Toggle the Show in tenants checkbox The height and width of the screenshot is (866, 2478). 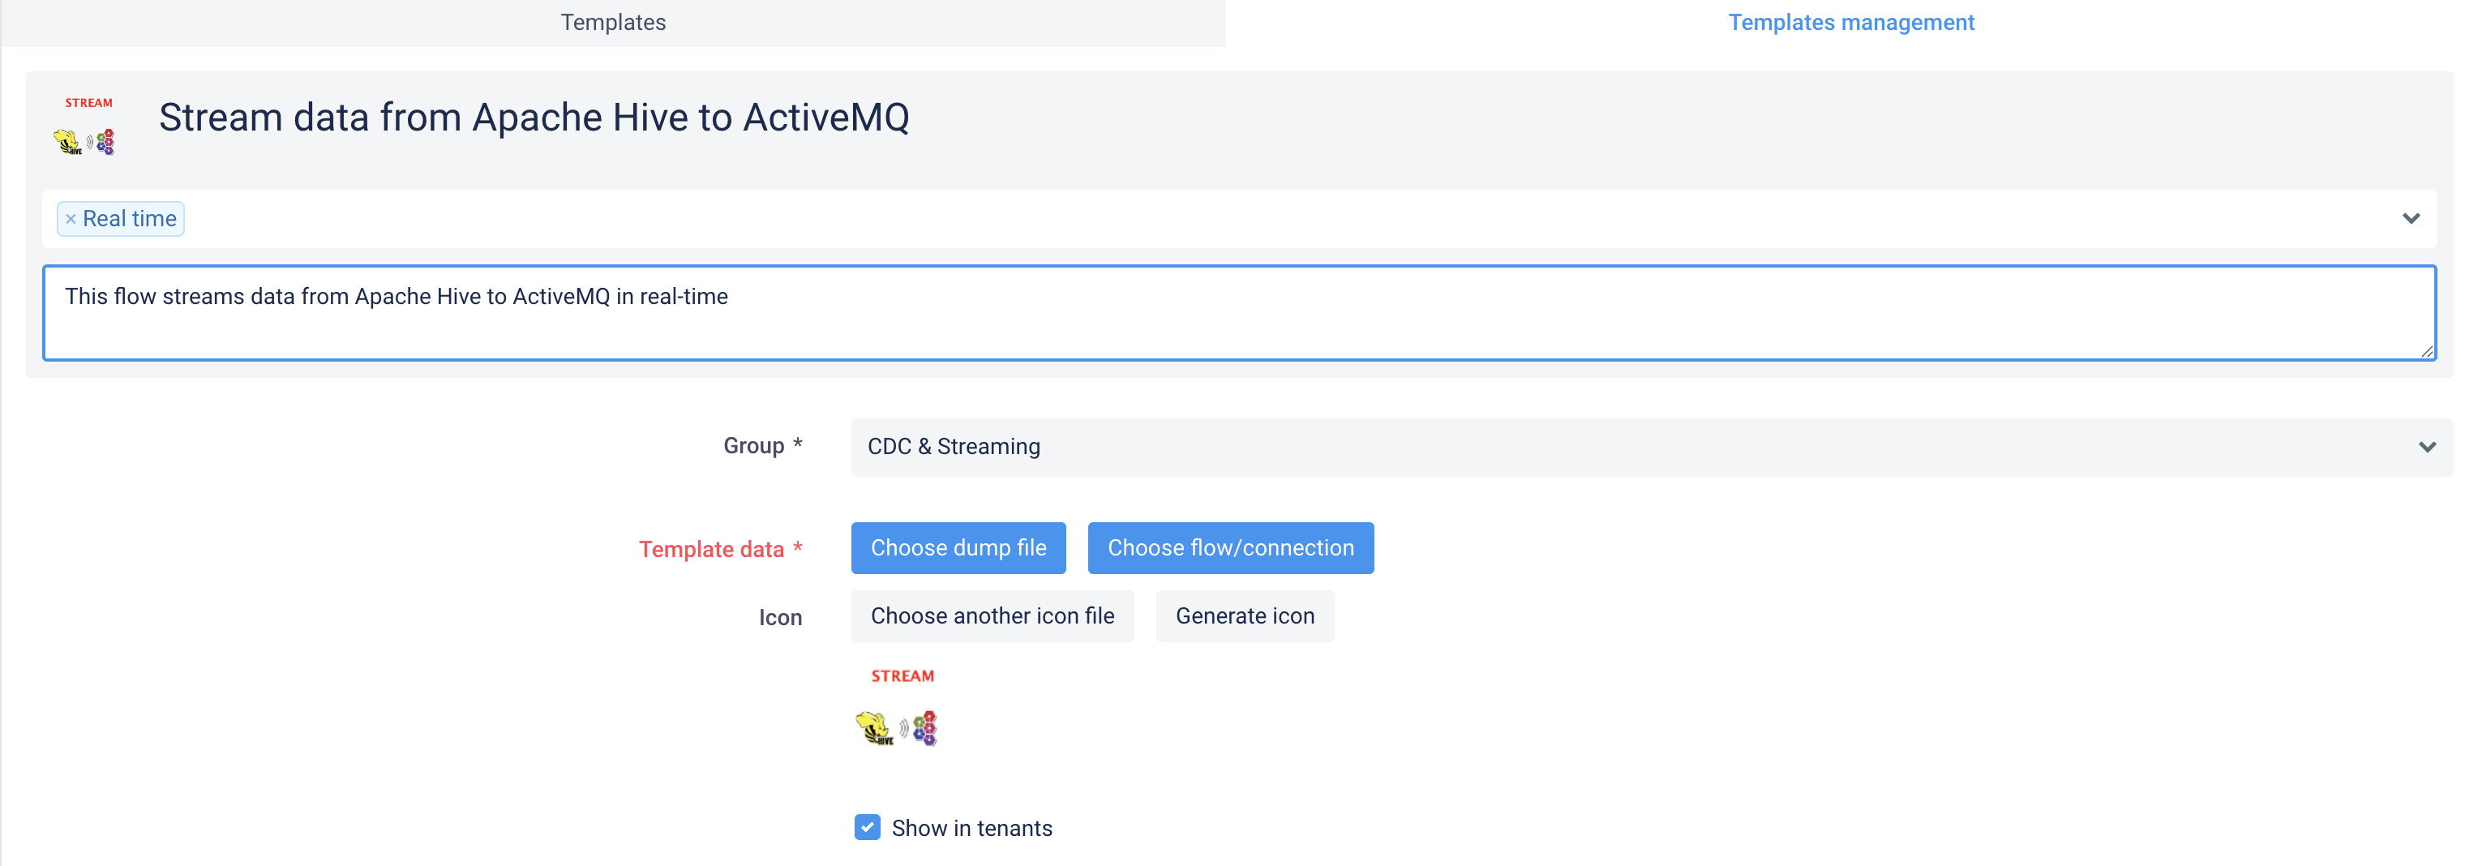point(867,828)
